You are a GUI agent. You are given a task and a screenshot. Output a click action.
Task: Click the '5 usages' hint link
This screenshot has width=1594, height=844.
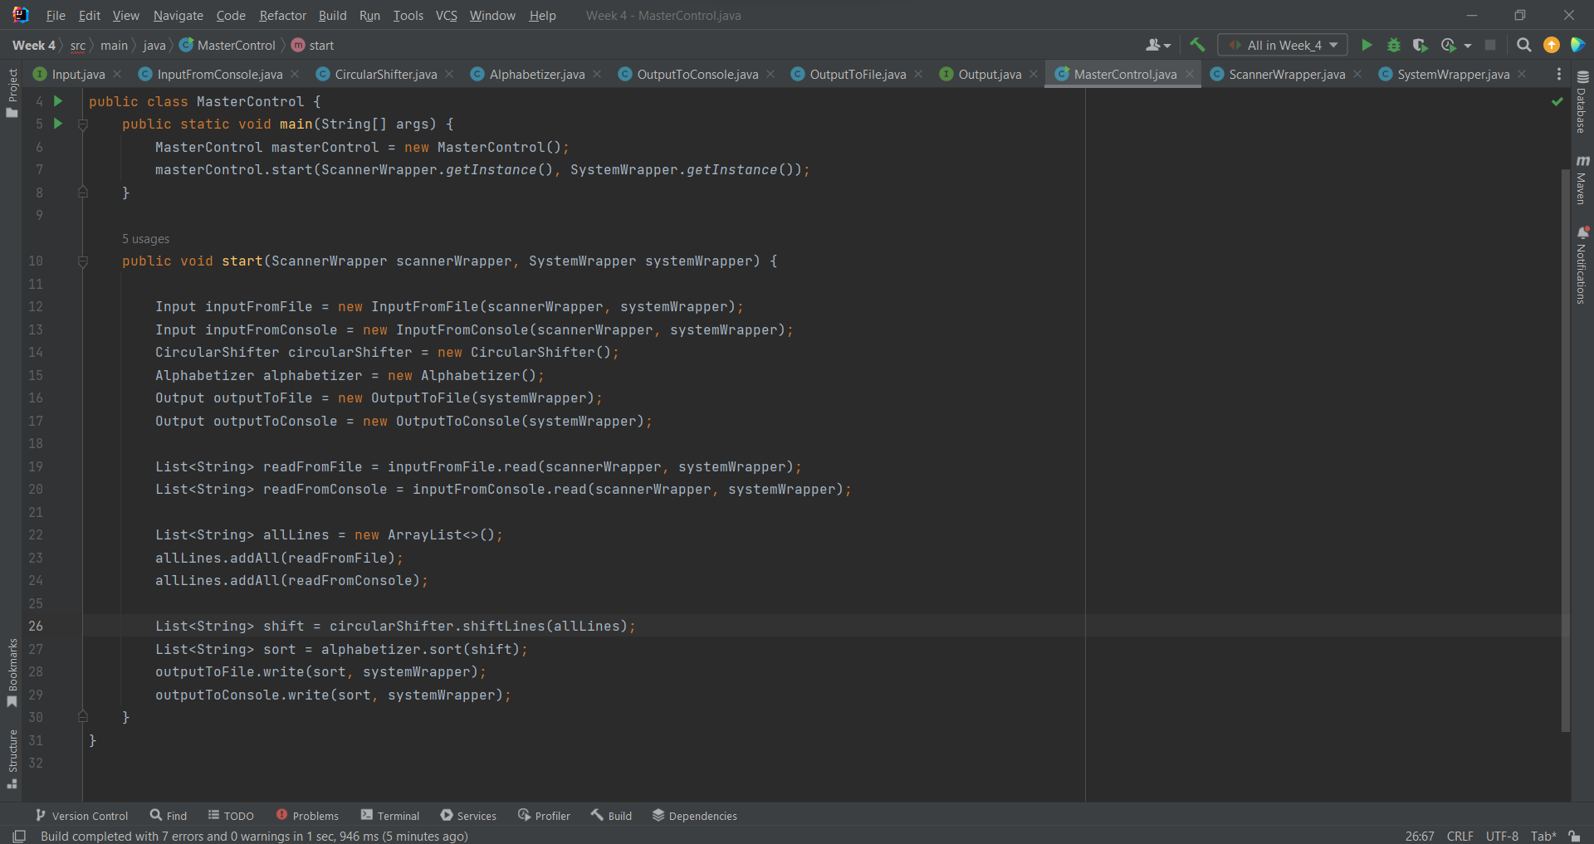pyautogui.click(x=145, y=239)
